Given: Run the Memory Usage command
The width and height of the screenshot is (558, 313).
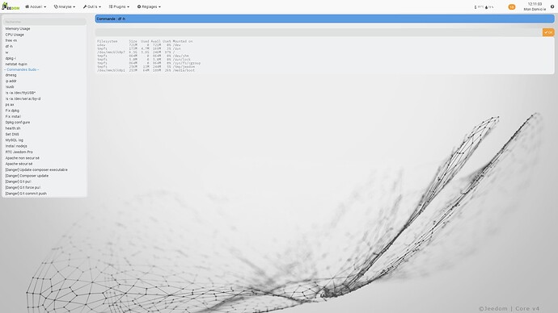Looking at the screenshot, I should point(18,29).
